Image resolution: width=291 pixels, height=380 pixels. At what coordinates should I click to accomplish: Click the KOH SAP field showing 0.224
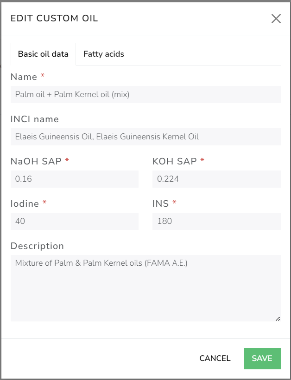pos(216,179)
